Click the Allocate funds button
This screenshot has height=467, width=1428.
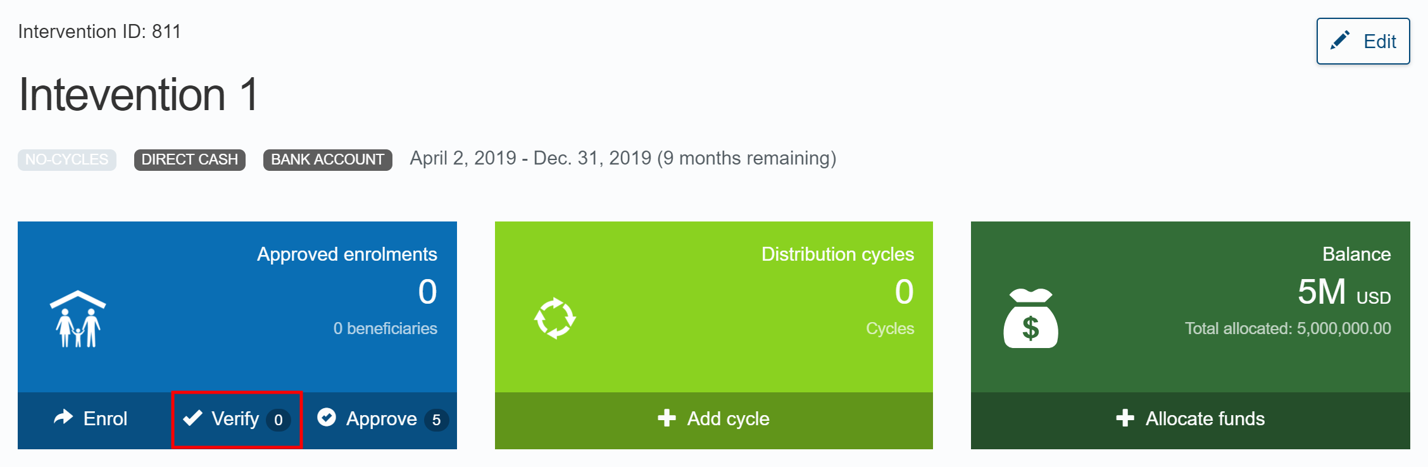coord(1190,420)
